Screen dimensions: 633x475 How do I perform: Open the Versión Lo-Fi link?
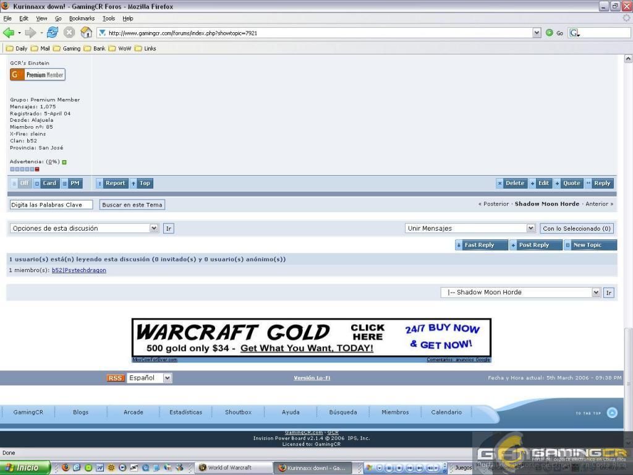tap(312, 378)
